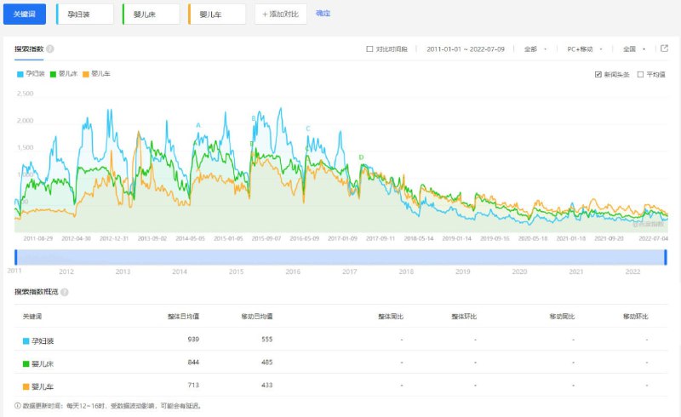681x417 pixels.
Task: Click the share/export icon beside 全国
Action: [664, 49]
